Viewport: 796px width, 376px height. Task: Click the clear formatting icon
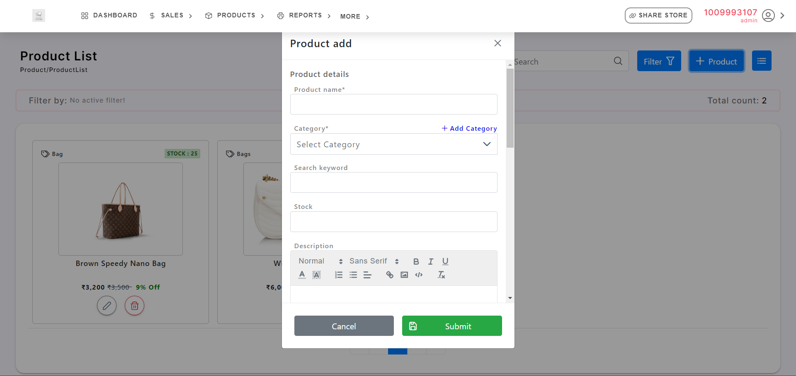(x=441, y=275)
